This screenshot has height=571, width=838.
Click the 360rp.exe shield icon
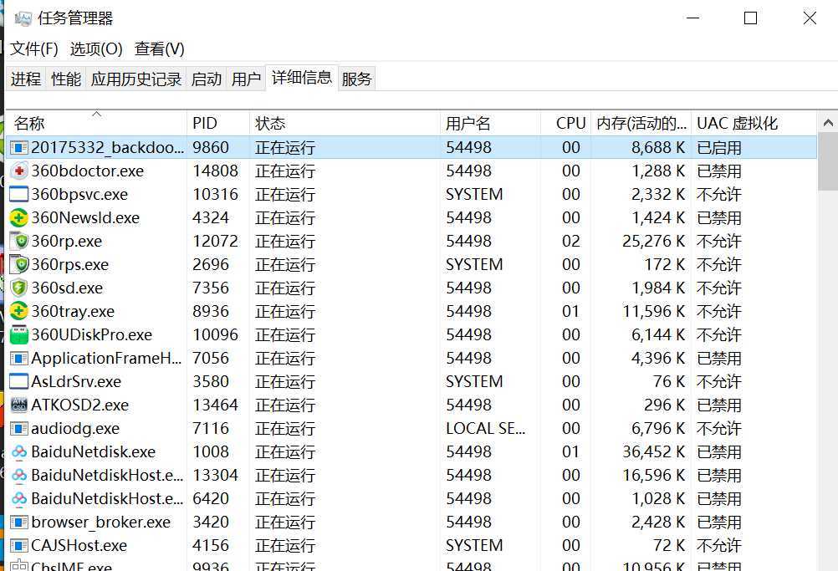click(18, 241)
